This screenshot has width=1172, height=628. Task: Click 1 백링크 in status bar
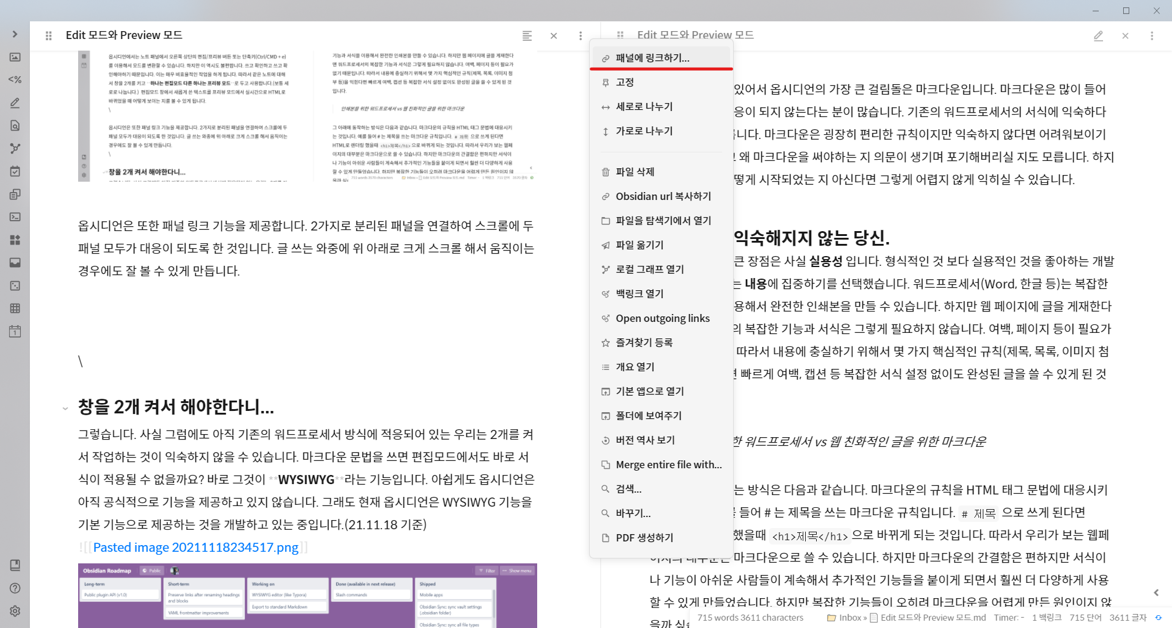[x=1047, y=618]
